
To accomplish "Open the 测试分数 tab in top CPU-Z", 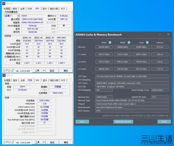I will click(54, 9).
